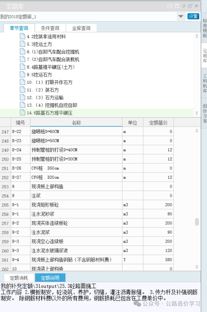Viewport: 207px width, 312px height.
Task: Switch to the 全库查询 tab
Action: pyautogui.click(x=81, y=28)
